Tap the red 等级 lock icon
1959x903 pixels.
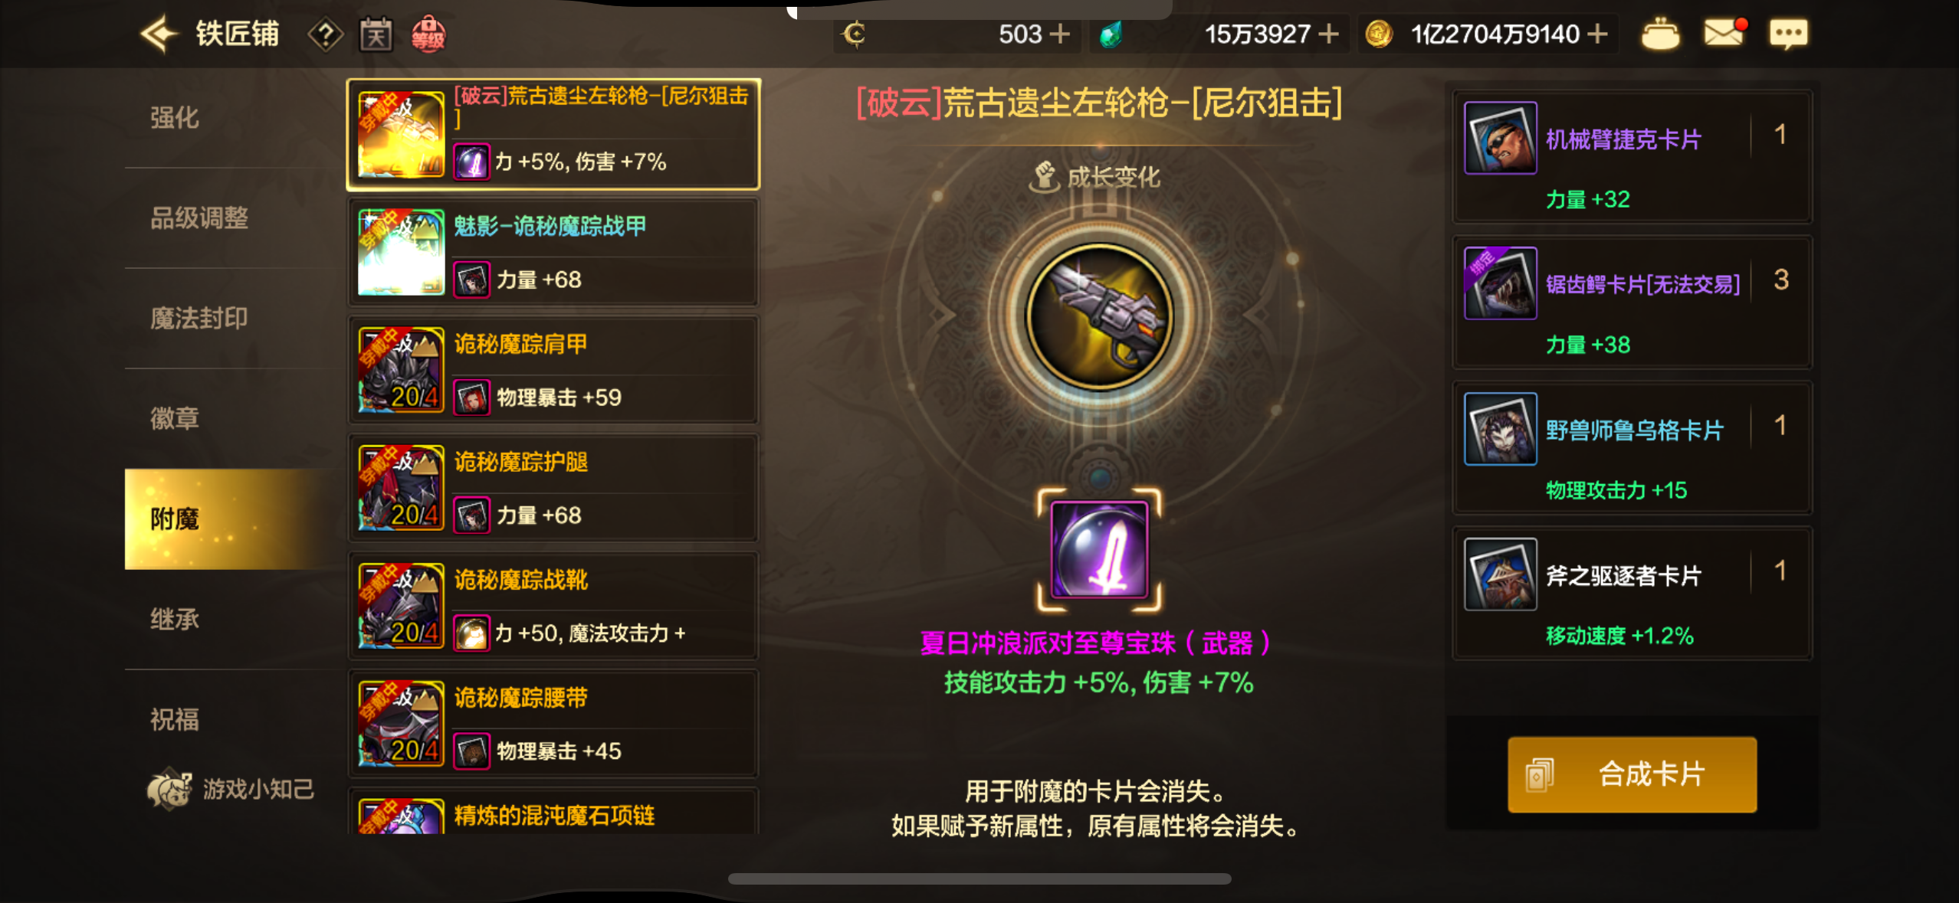428,34
